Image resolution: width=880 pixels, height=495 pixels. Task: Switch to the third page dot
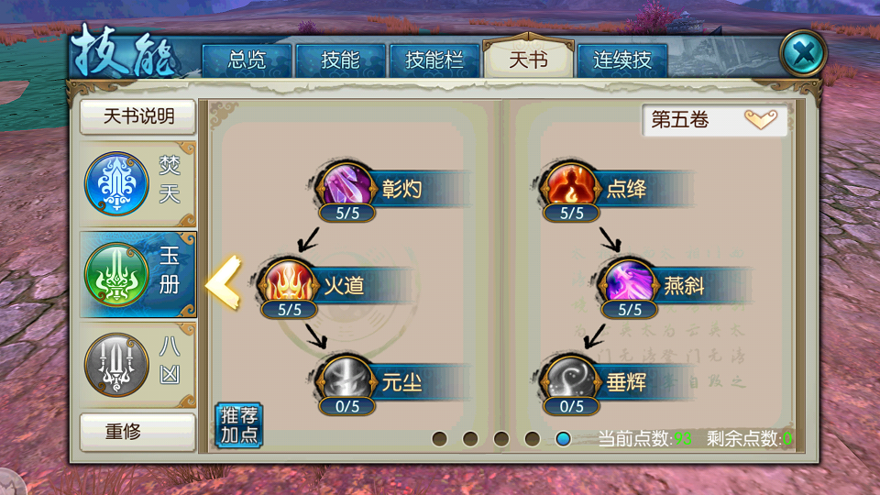[501, 438]
